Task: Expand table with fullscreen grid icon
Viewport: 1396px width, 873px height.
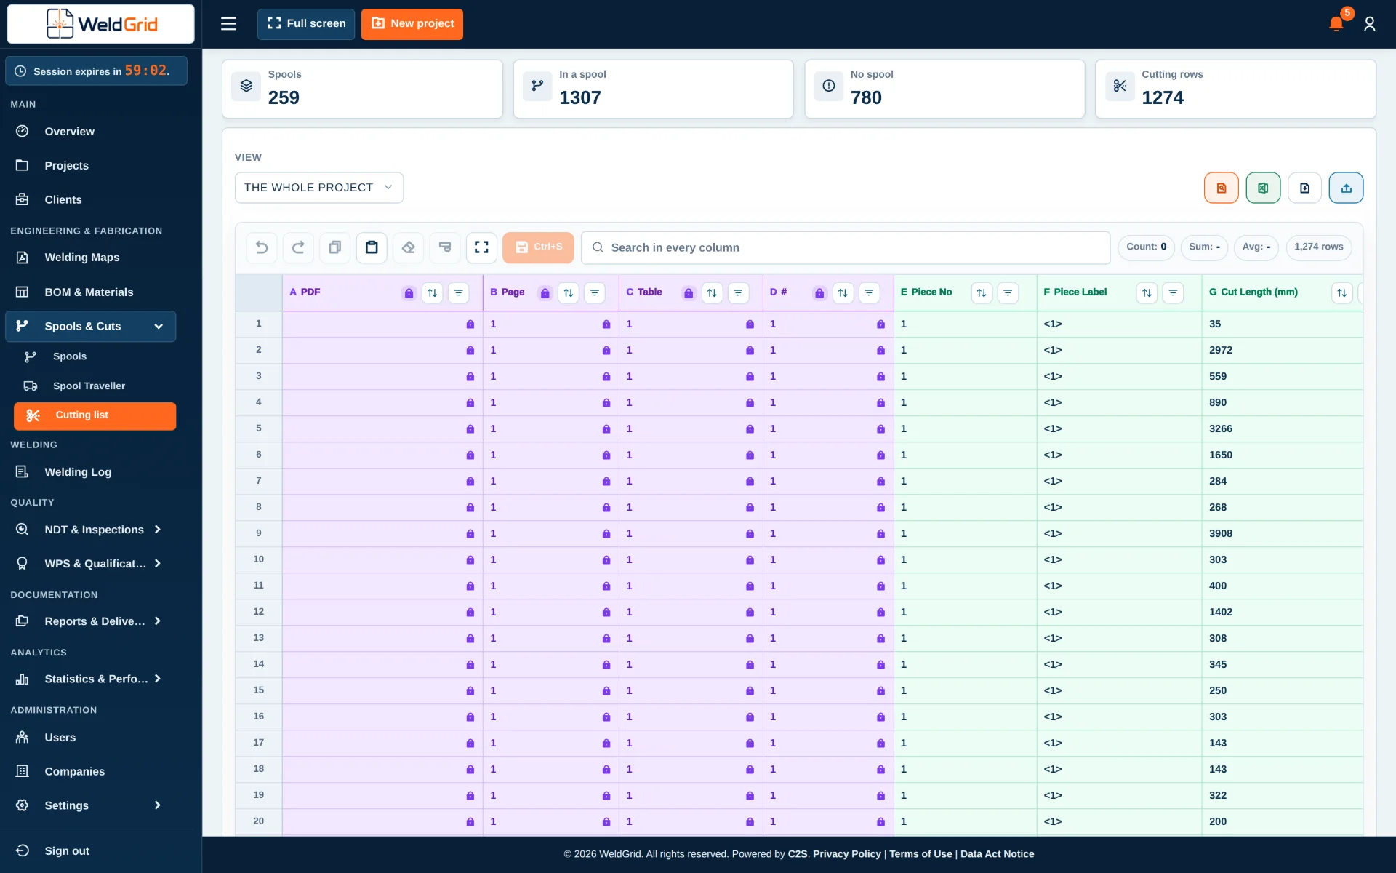Action: [481, 247]
